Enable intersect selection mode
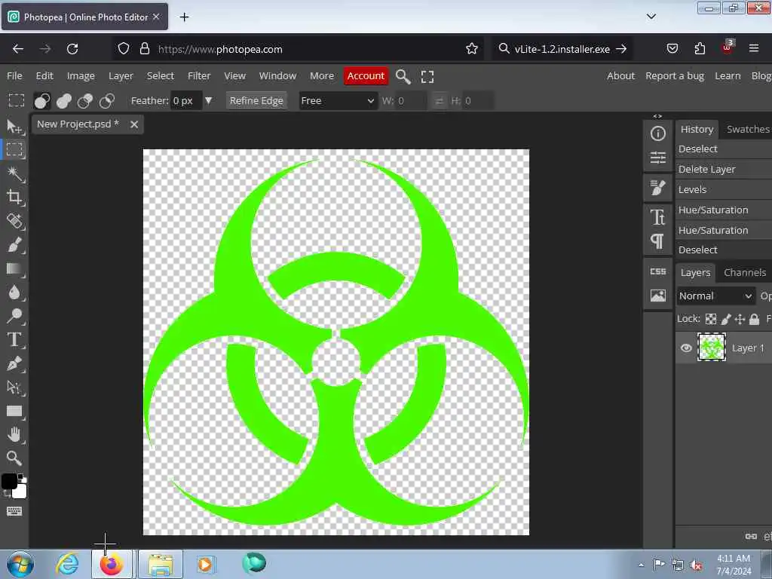772x579 pixels. (106, 101)
